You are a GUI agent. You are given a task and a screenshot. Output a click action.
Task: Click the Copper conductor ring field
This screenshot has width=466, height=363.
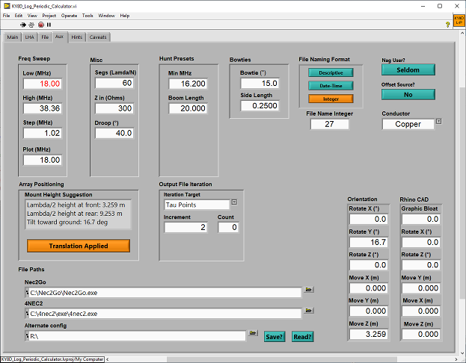coord(408,124)
